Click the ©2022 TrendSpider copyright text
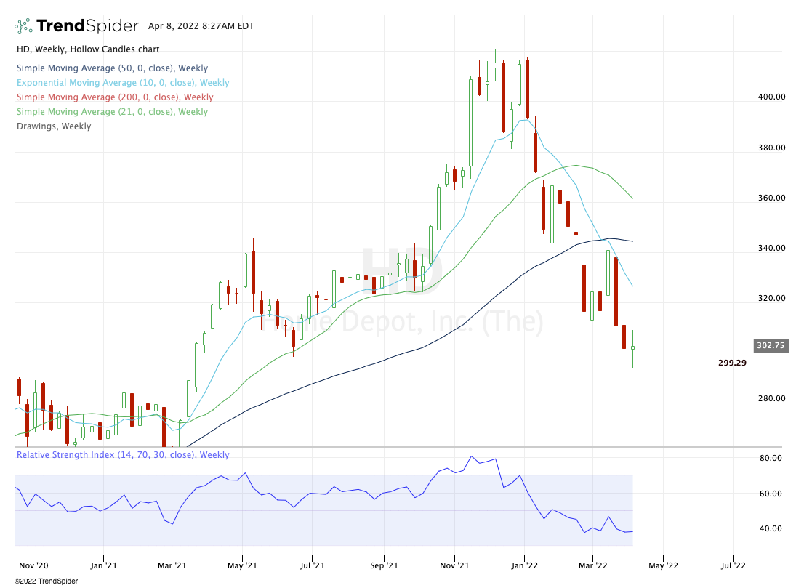804x588 pixels. pyautogui.click(x=46, y=581)
